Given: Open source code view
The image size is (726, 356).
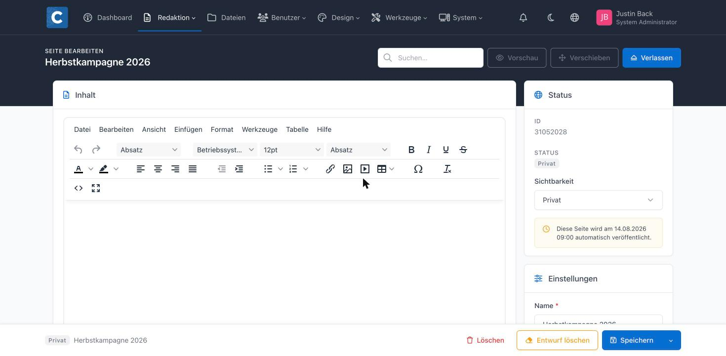Looking at the screenshot, I should click(79, 188).
